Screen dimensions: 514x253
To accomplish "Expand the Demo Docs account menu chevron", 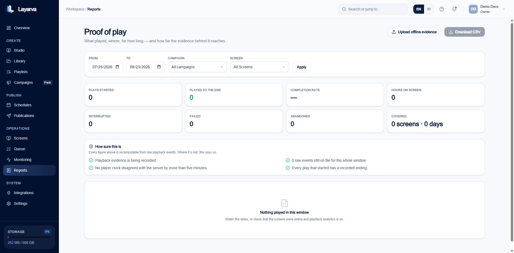I will [x=504, y=9].
